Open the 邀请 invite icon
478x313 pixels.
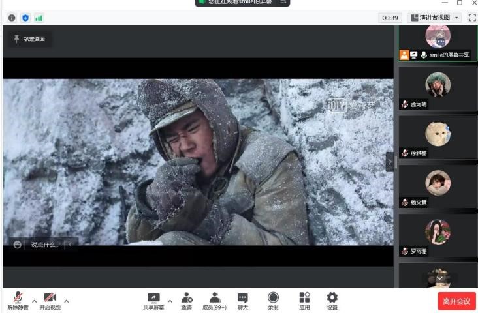pos(186,300)
